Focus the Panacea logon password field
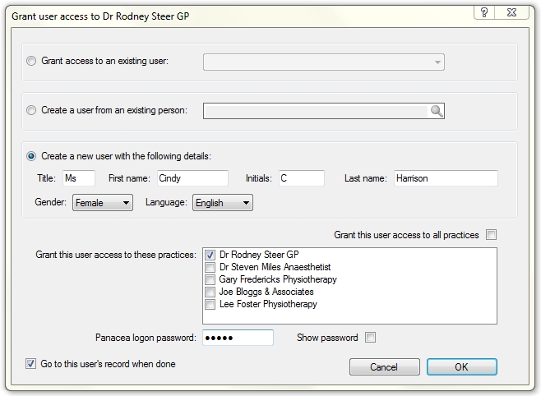Screen dimensions: 541x396 point(238,338)
